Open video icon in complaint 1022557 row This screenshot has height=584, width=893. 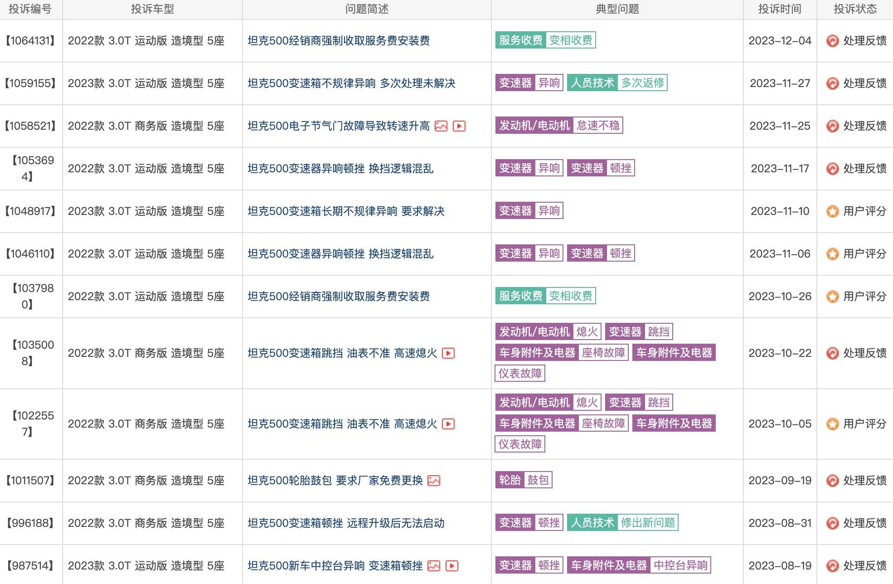pos(448,424)
